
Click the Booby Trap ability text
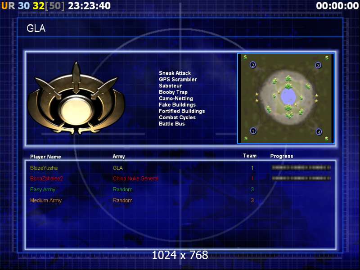coord(173,92)
